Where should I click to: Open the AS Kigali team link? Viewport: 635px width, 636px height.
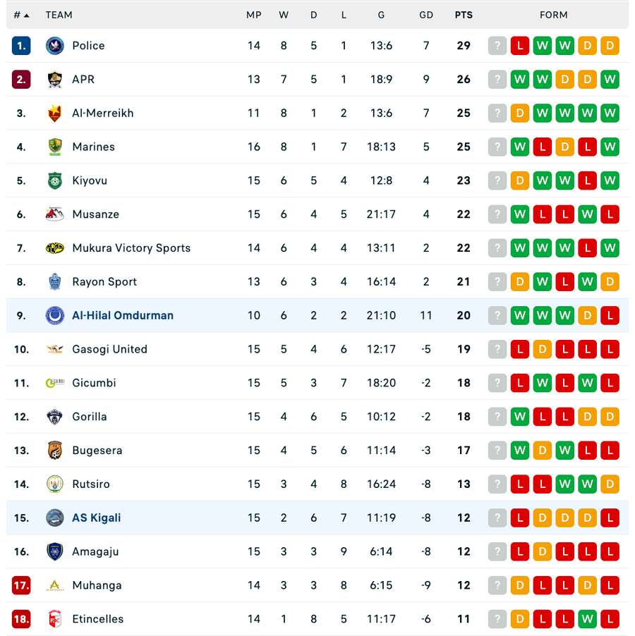click(97, 518)
